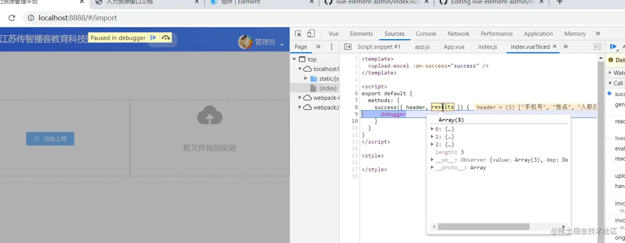This screenshot has width=625, height=243.
Task: Reload the page with the refresh icon
Action: tap(12, 18)
